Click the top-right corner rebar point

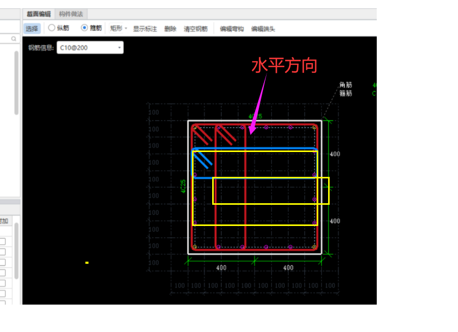pyautogui.click(x=314, y=127)
